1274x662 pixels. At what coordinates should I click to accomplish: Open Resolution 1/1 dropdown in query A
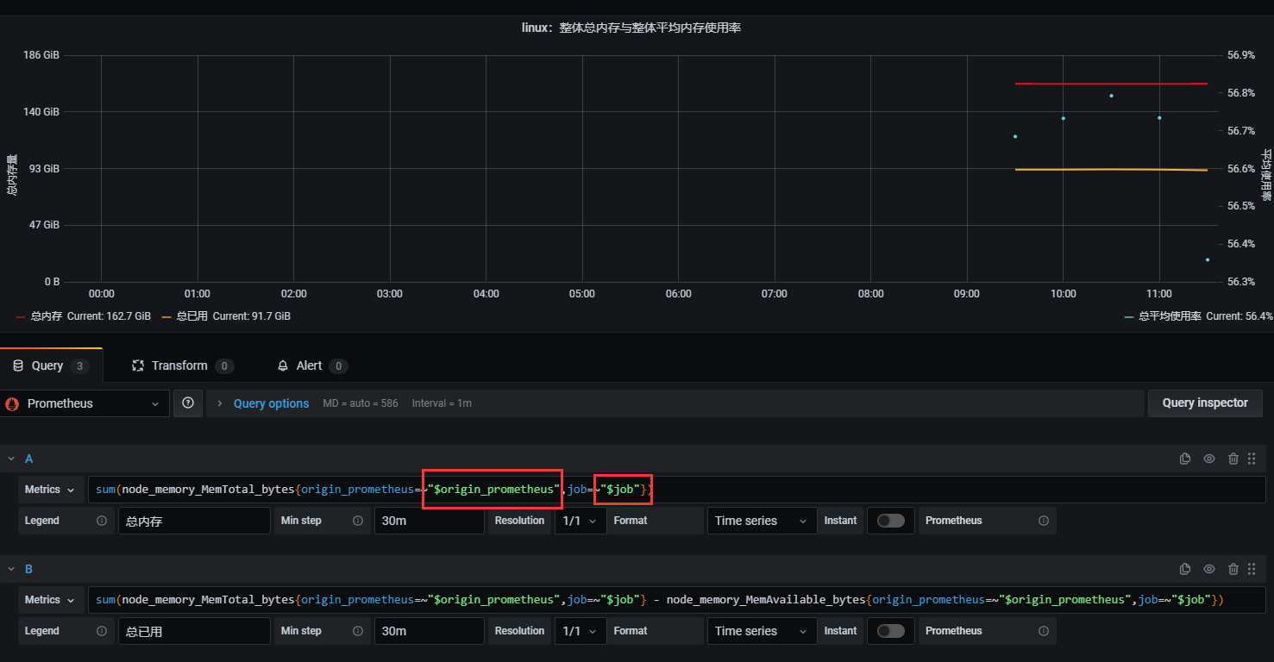[581, 521]
